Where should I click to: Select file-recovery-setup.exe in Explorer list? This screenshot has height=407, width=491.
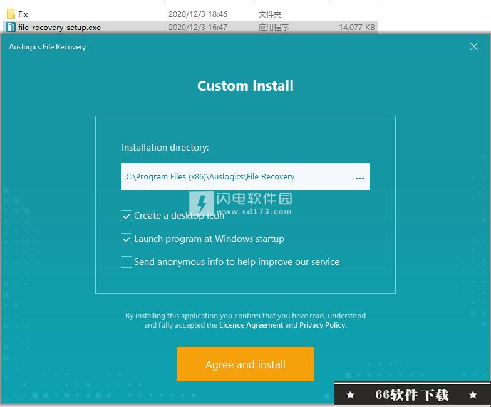pos(190,28)
